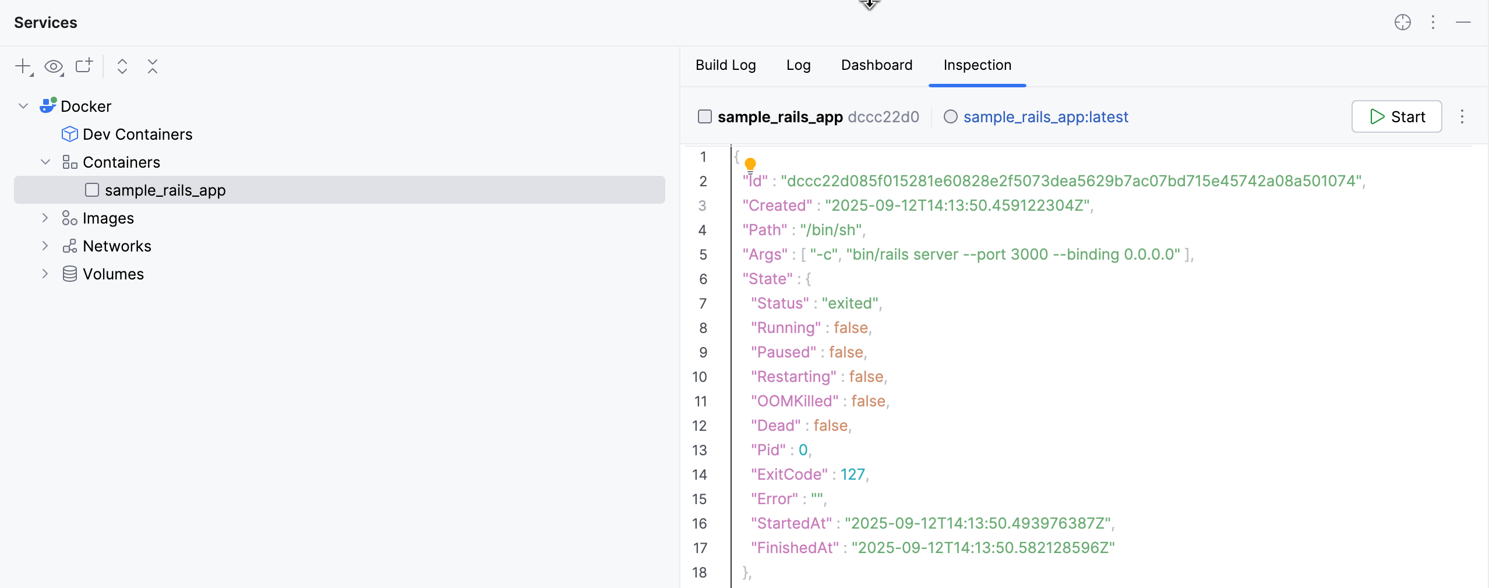Click the Docker whale icon
Screen dimensions: 1489x588
[48, 106]
